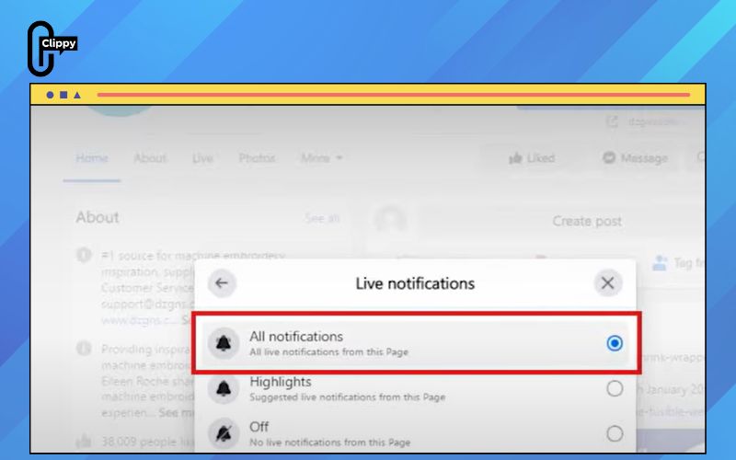
Task: Open the Home tab on the page
Action: click(91, 158)
